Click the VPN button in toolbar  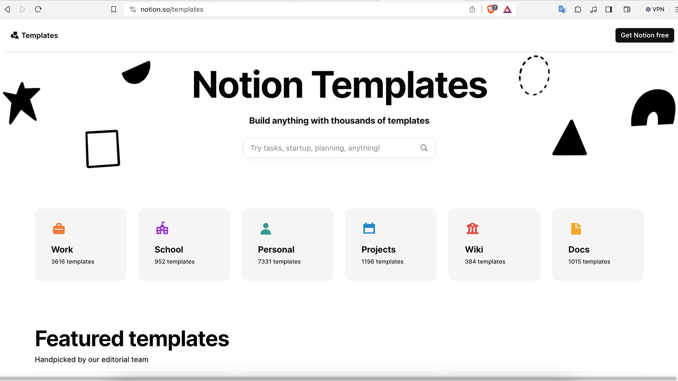(x=655, y=10)
